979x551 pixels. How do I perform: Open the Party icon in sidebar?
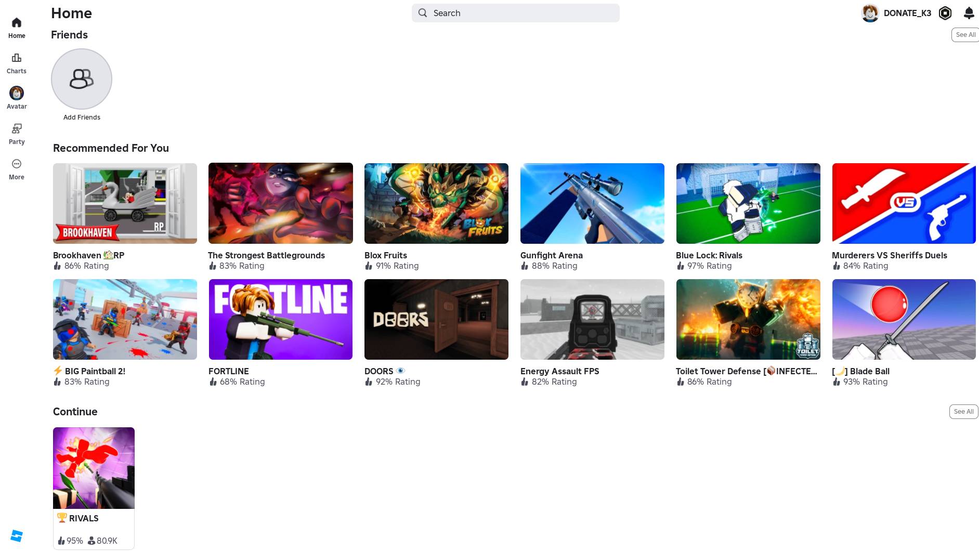[x=17, y=128]
